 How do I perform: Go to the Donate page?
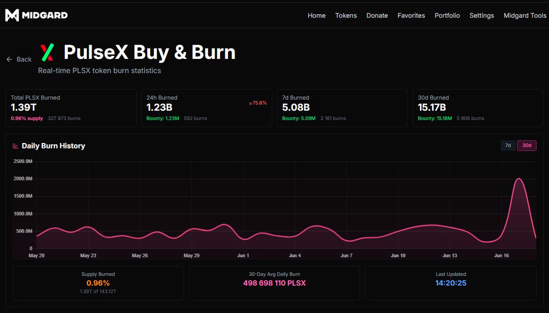pos(377,16)
